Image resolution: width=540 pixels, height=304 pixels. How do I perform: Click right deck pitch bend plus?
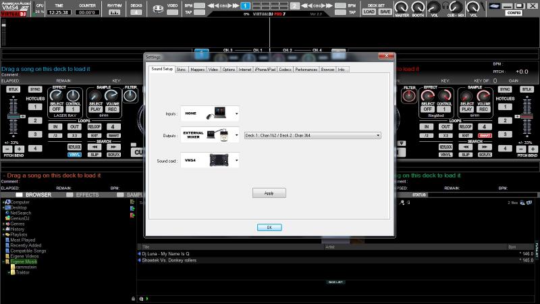point(533,149)
